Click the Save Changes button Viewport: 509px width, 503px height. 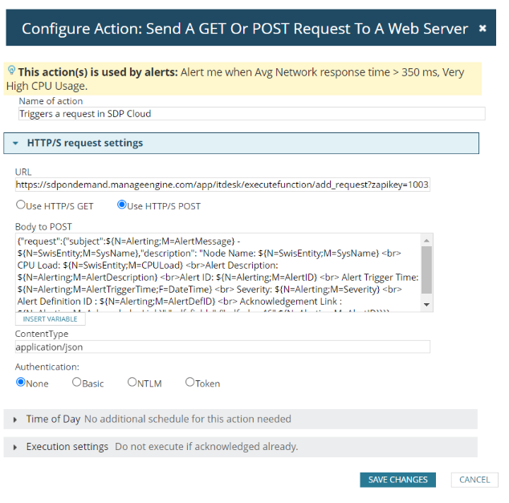397,480
